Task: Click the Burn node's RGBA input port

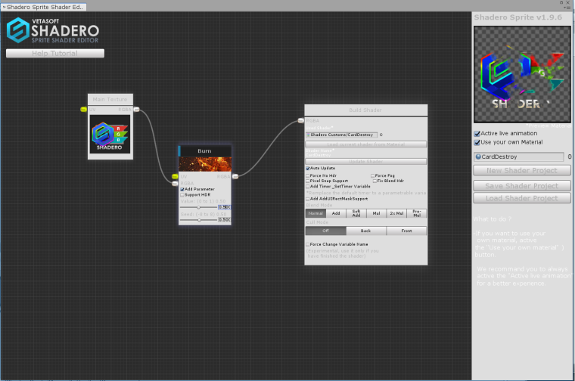Action: tap(175, 183)
